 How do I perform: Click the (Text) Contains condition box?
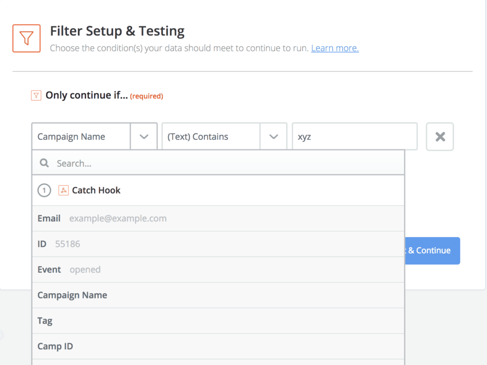point(211,137)
